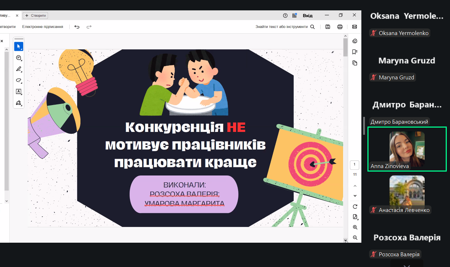450x267 pixels.
Task: Print the PDF using the printer icon
Action: [340, 27]
